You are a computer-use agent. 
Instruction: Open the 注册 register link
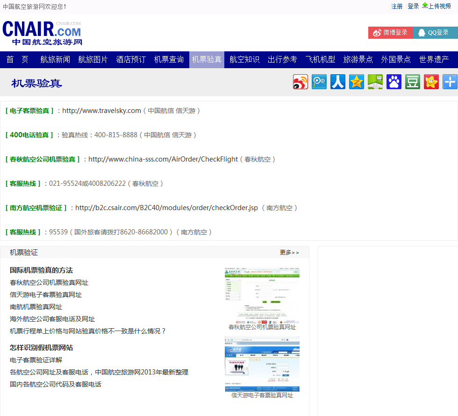397,6
